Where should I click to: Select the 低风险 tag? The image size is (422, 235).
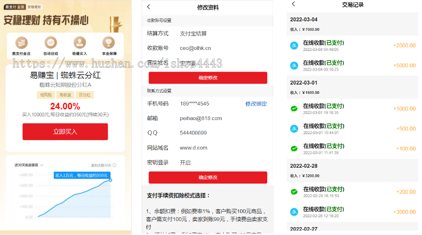pyautogui.click(x=46, y=95)
